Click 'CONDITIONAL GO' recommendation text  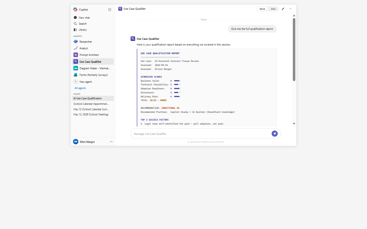pyautogui.click(x=170, y=108)
